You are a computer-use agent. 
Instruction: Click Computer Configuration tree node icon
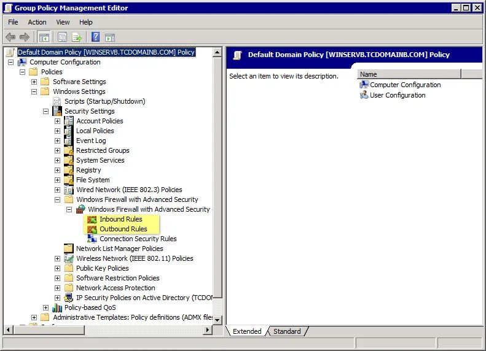click(22, 62)
